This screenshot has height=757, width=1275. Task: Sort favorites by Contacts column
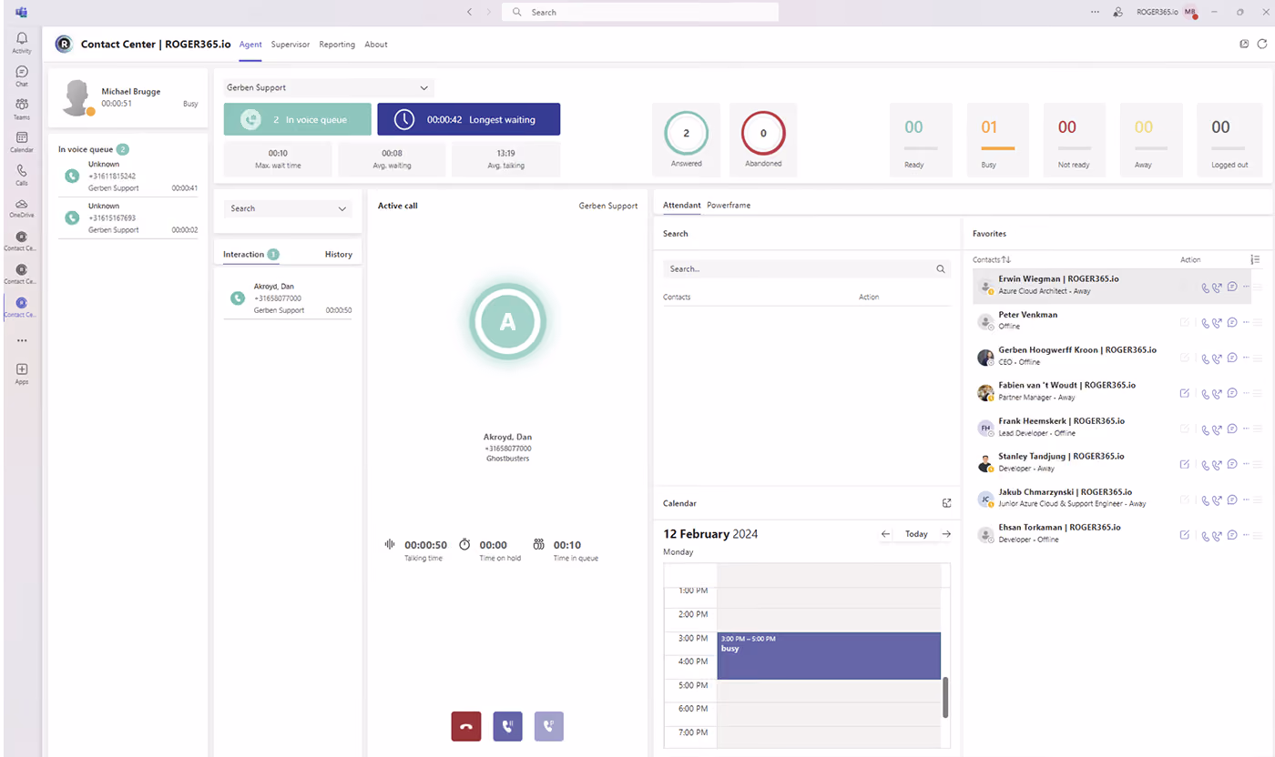pos(992,260)
